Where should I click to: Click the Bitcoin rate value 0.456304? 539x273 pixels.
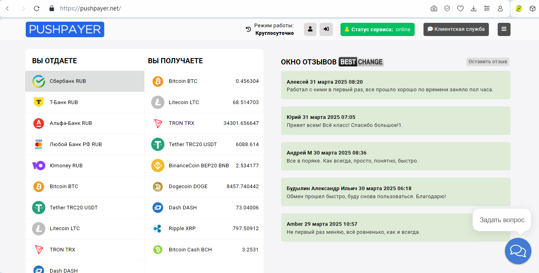point(247,81)
